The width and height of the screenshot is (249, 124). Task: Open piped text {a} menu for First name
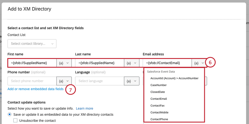click(x=64, y=63)
